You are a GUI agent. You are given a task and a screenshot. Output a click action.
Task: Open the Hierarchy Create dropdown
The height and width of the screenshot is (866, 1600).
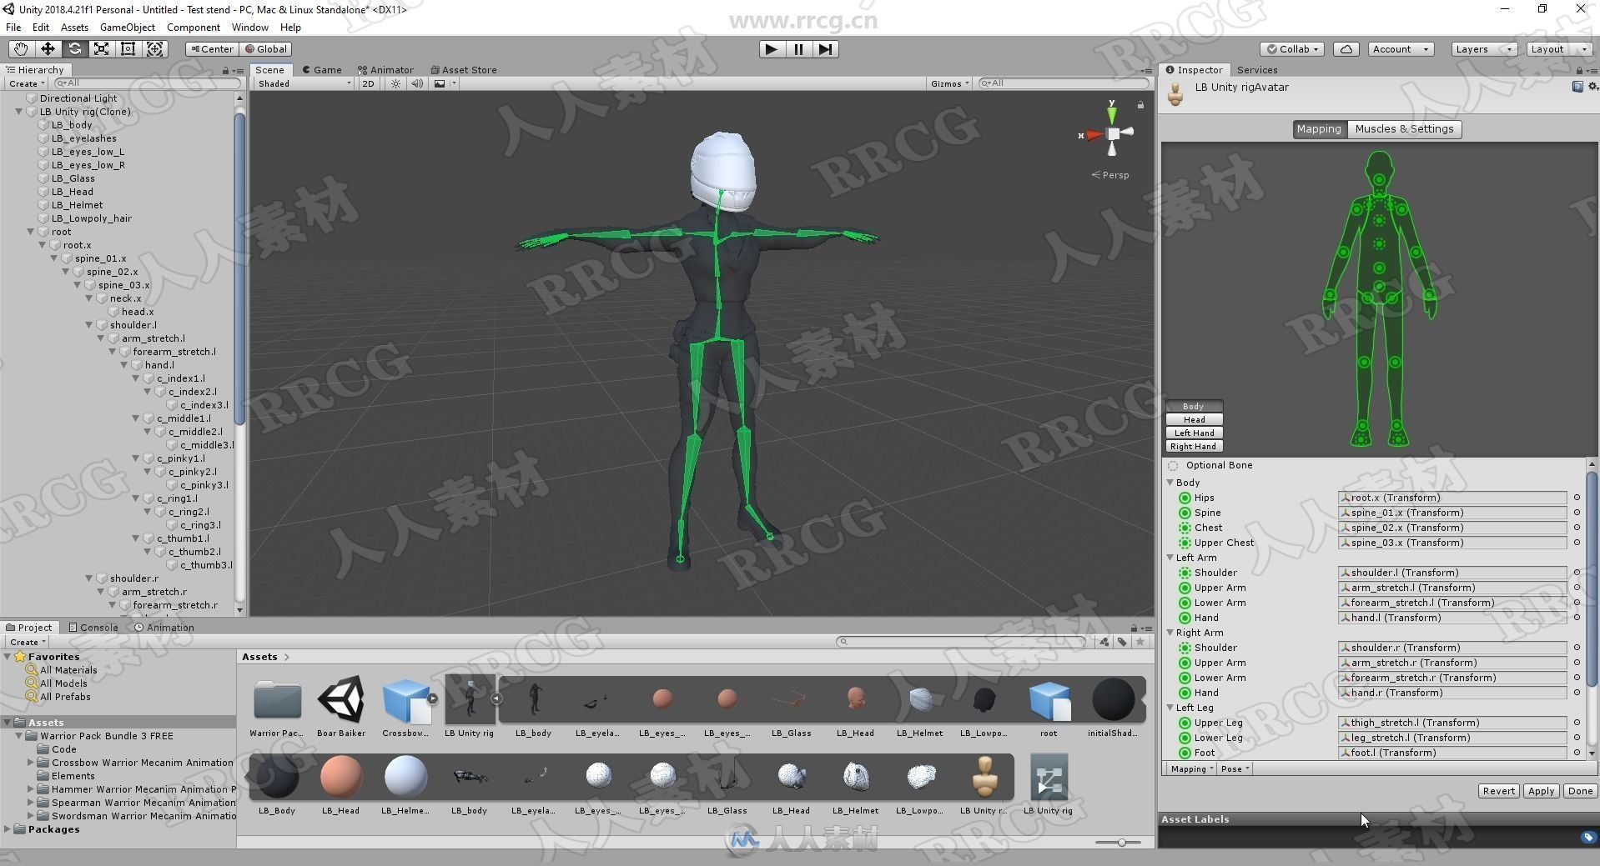[27, 83]
